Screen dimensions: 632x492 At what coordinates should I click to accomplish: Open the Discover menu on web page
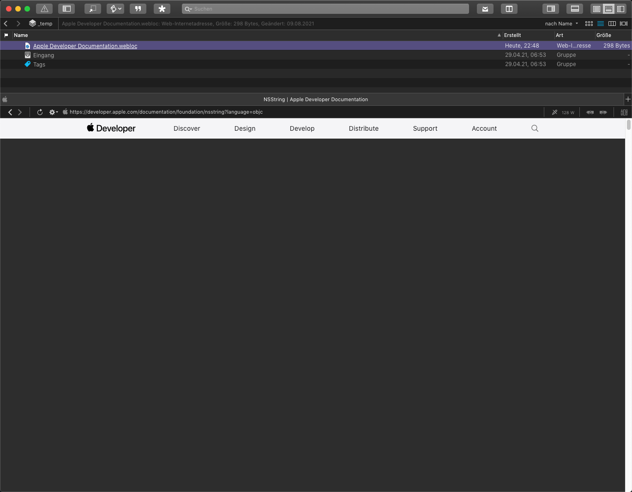coord(187,128)
